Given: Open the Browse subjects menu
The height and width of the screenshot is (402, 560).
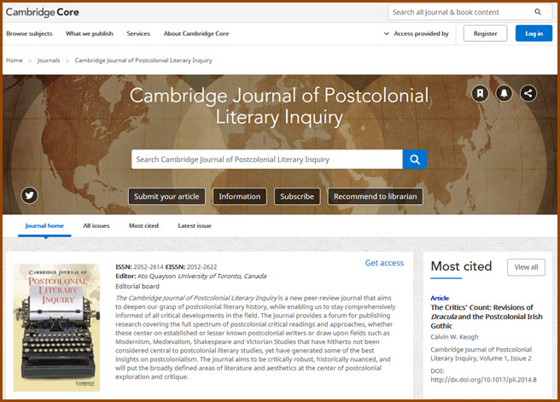Looking at the screenshot, I should pyautogui.click(x=29, y=33).
